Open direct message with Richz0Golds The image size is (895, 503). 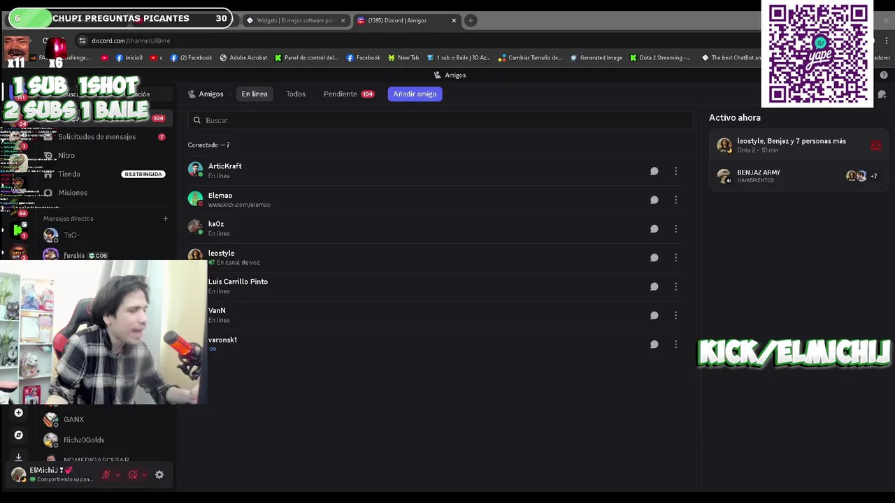click(103, 440)
